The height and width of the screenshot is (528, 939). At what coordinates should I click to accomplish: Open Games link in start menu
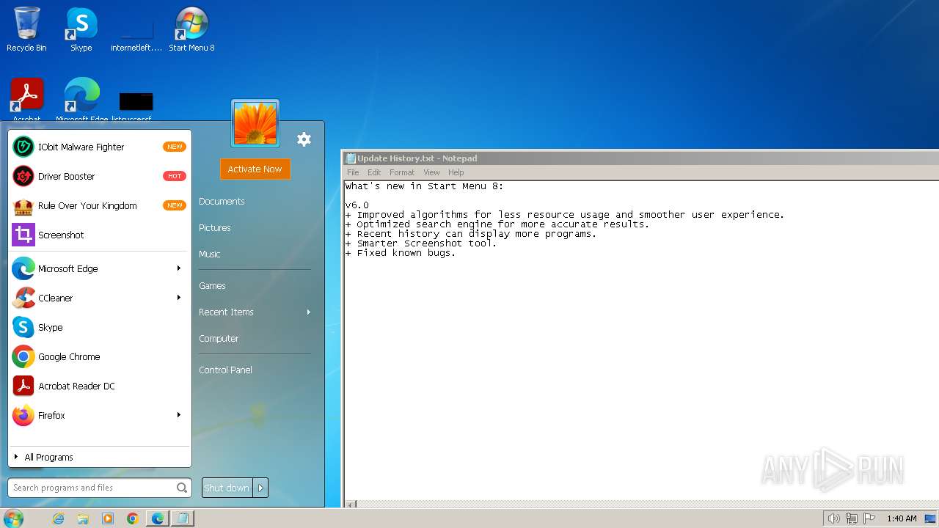click(212, 285)
